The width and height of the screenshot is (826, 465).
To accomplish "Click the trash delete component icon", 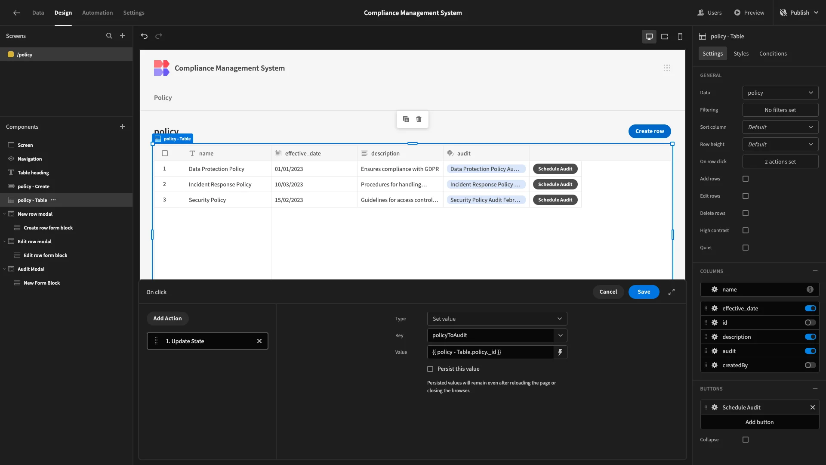I will click(419, 119).
